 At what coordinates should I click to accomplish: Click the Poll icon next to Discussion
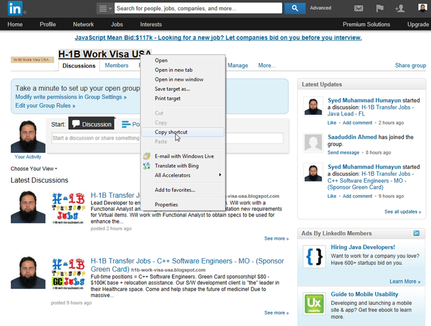click(126, 124)
